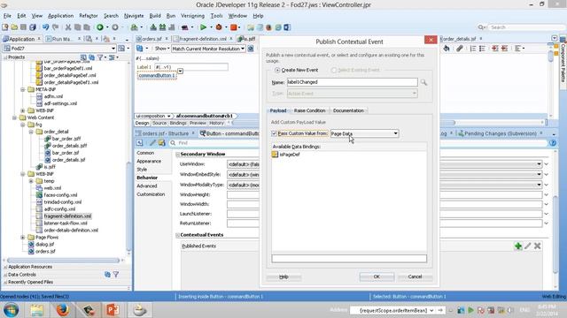Click the hyperlink chain icon in editor toolbar
This screenshot has height=318, width=567.
[459, 49]
